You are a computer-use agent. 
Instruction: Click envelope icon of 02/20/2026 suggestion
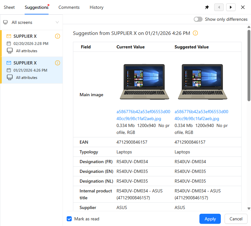point(9,36)
